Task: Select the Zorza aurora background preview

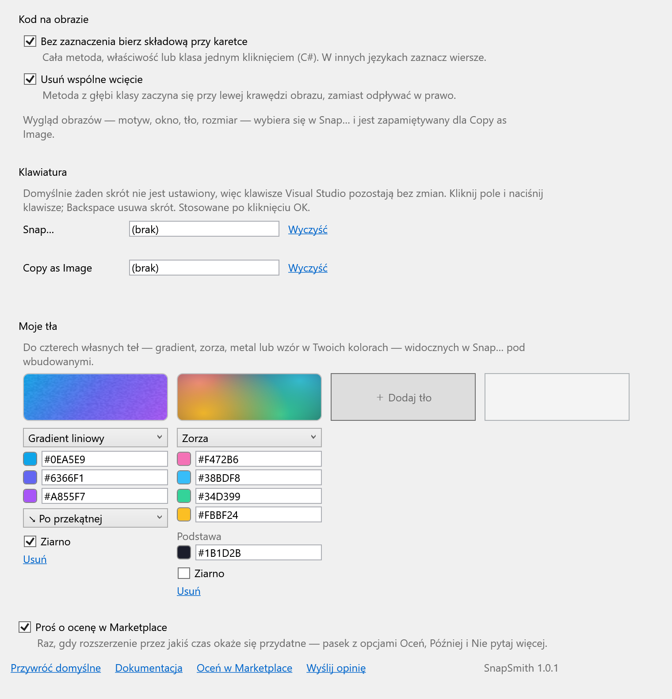Action: (x=249, y=397)
